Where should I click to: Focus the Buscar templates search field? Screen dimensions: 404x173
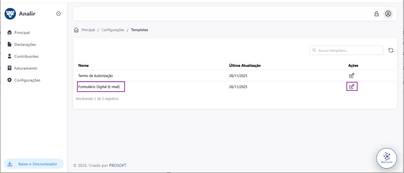(346, 50)
